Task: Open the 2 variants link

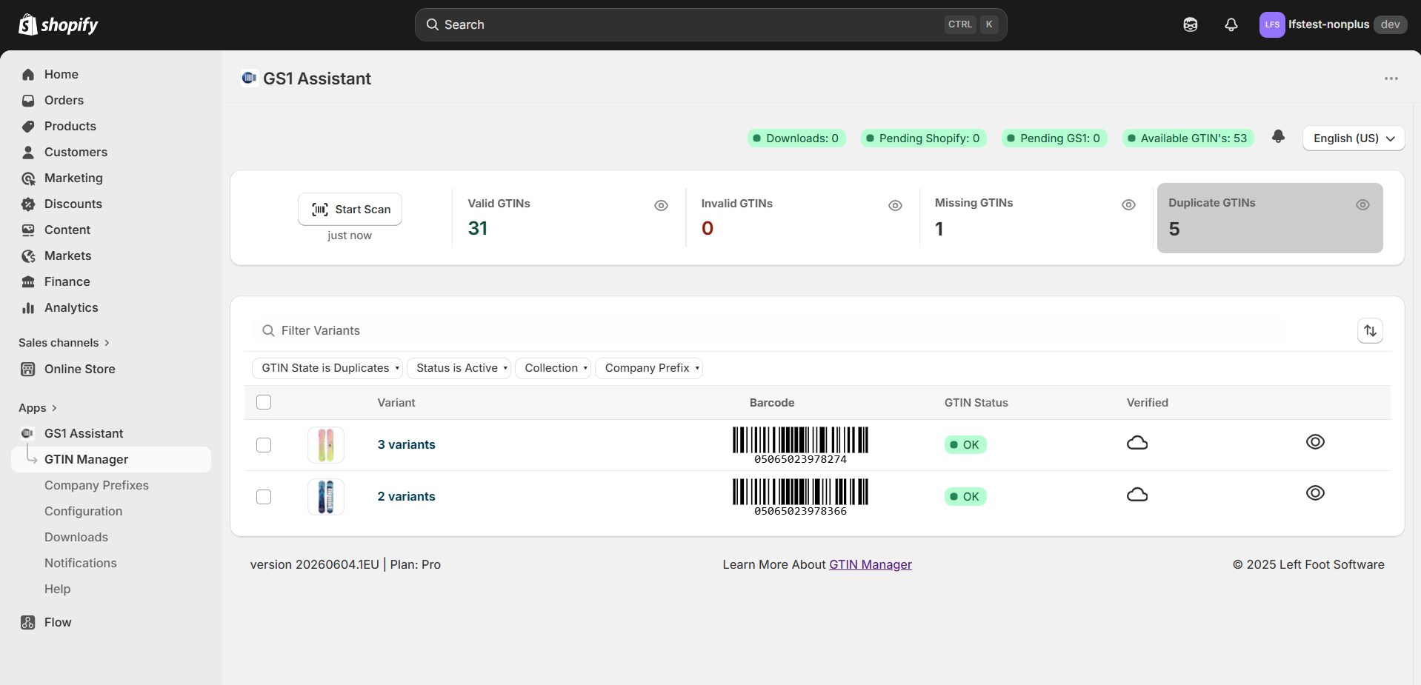Action: tap(407, 497)
